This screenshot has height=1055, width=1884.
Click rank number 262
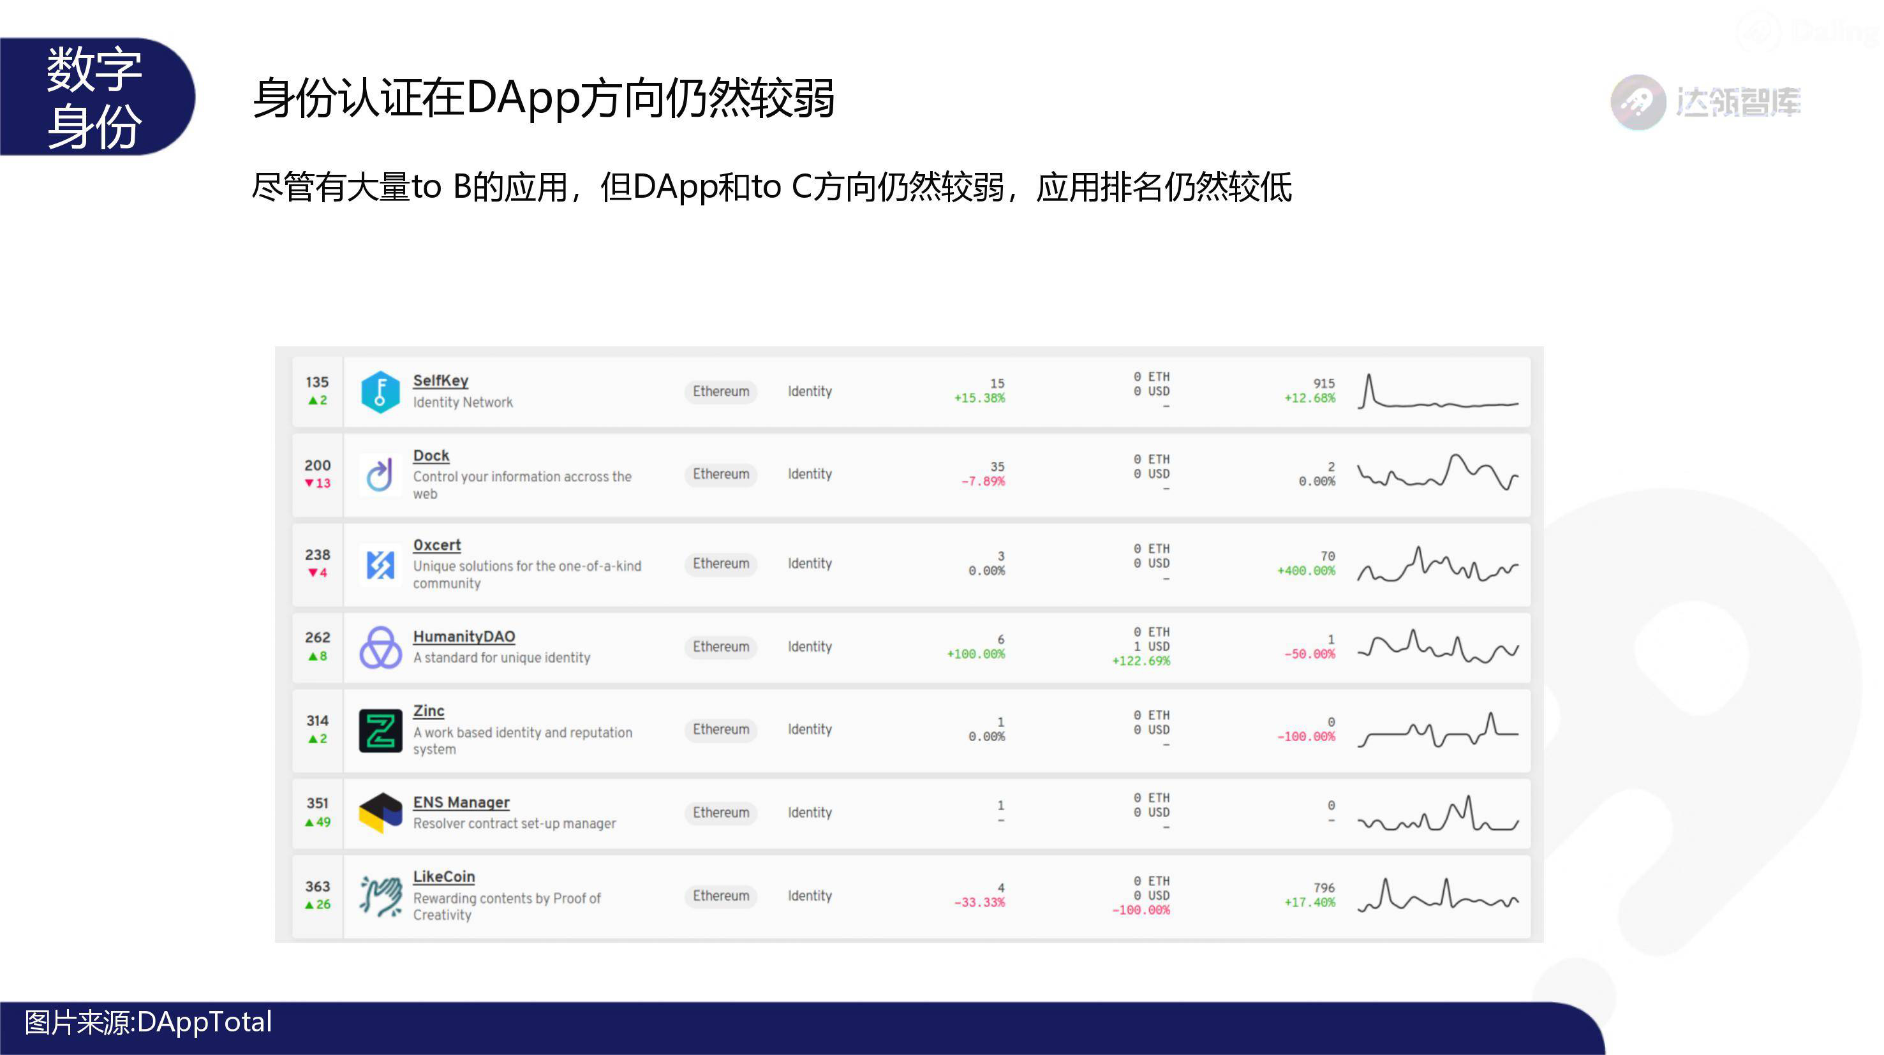(x=318, y=638)
